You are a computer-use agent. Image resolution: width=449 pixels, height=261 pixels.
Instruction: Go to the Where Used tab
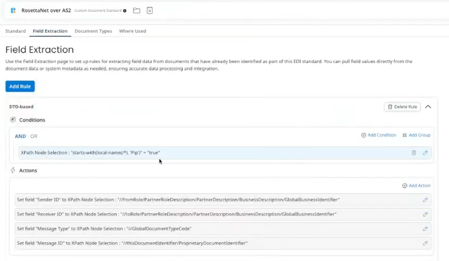click(x=133, y=31)
